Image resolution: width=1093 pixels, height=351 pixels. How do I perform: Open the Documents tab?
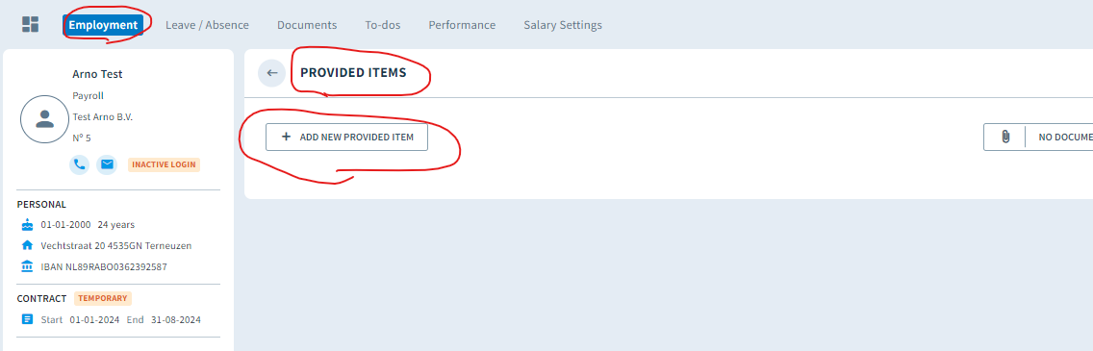pos(307,25)
